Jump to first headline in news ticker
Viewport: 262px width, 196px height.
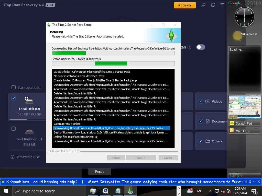click(x=7, y=182)
